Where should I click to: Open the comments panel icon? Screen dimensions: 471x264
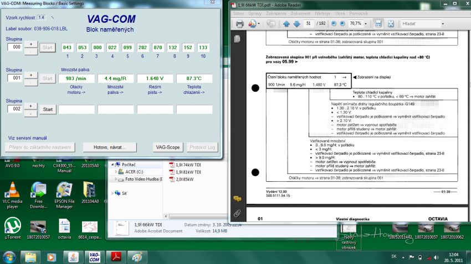[237, 198]
